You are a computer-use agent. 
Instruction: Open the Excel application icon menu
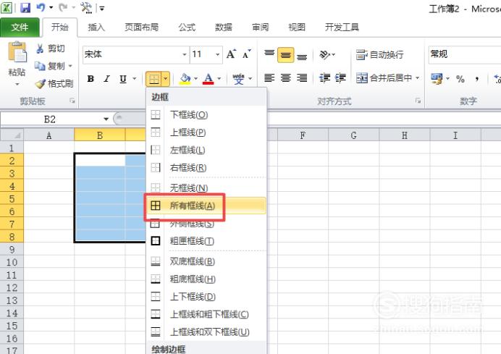click(x=7, y=8)
